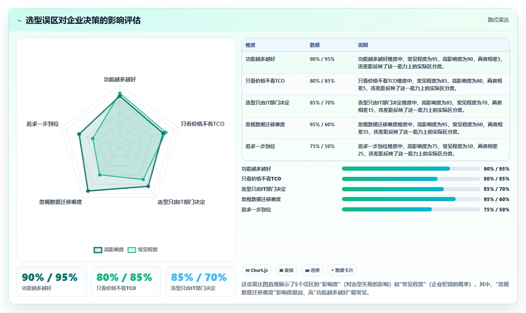Click the 只看价格不看TCO progress bar
The image size is (526, 313).
(411, 179)
